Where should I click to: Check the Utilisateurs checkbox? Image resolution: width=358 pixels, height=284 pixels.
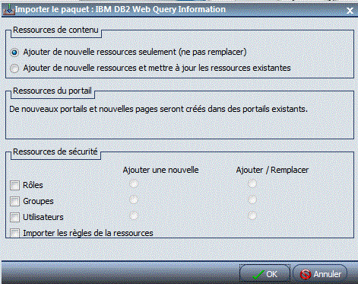[14, 217]
